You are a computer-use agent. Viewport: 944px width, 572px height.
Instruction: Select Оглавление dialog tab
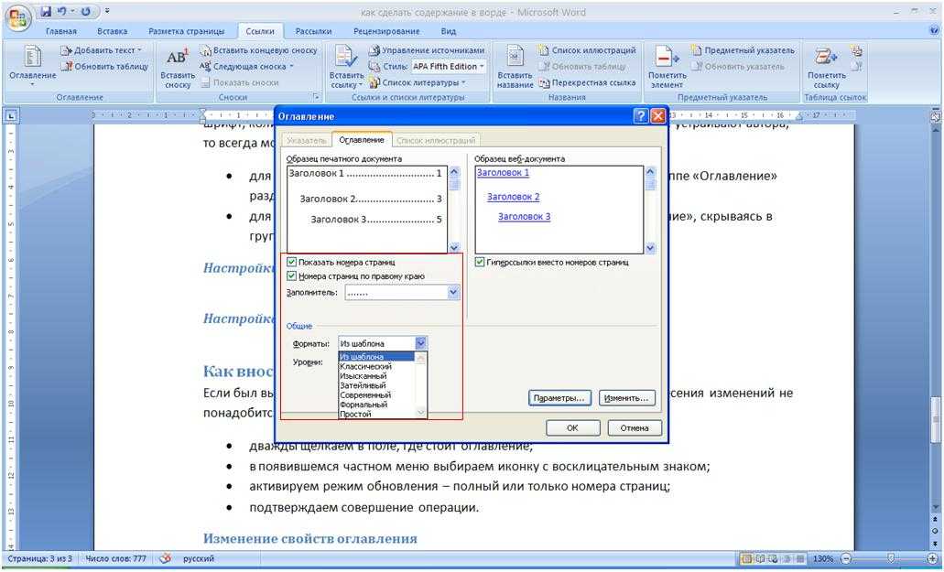362,139
